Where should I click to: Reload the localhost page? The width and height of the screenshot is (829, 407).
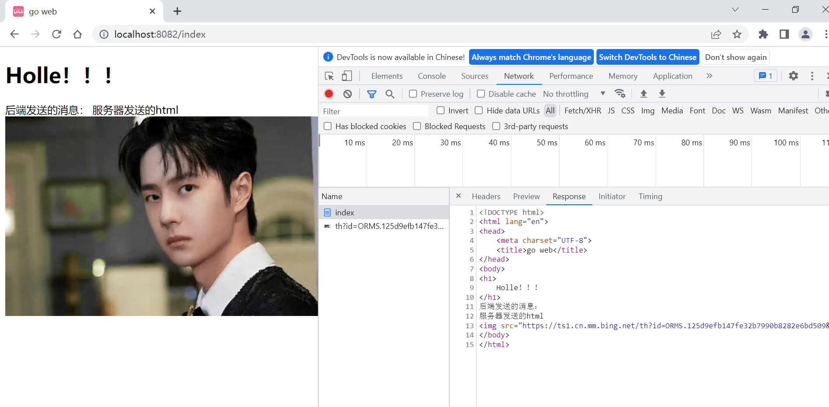56,34
